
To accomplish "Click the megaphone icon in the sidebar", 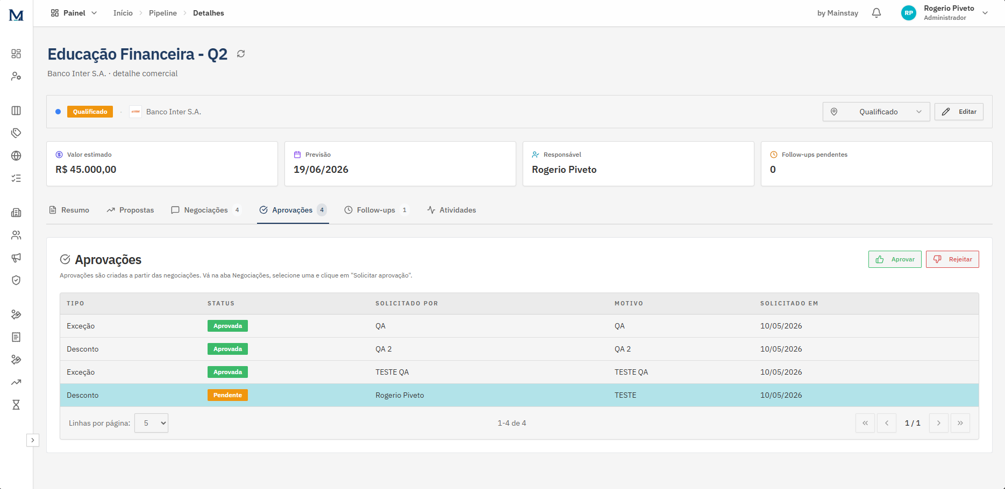I will [16, 258].
